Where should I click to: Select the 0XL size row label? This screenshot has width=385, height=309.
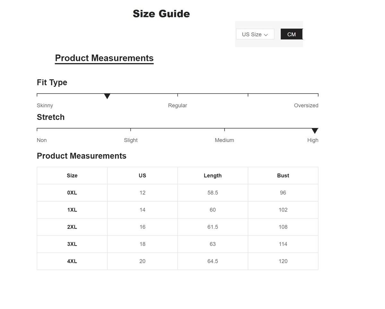pyautogui.click(x=72, y=193)
